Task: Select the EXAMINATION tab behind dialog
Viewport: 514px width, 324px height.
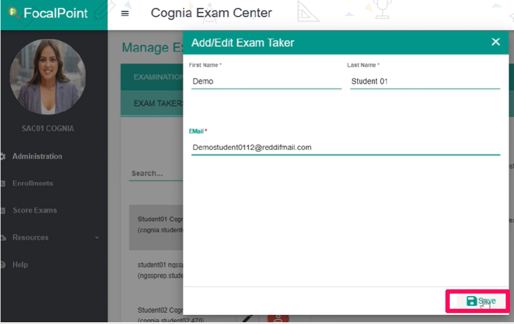Action: pos(158,77)
